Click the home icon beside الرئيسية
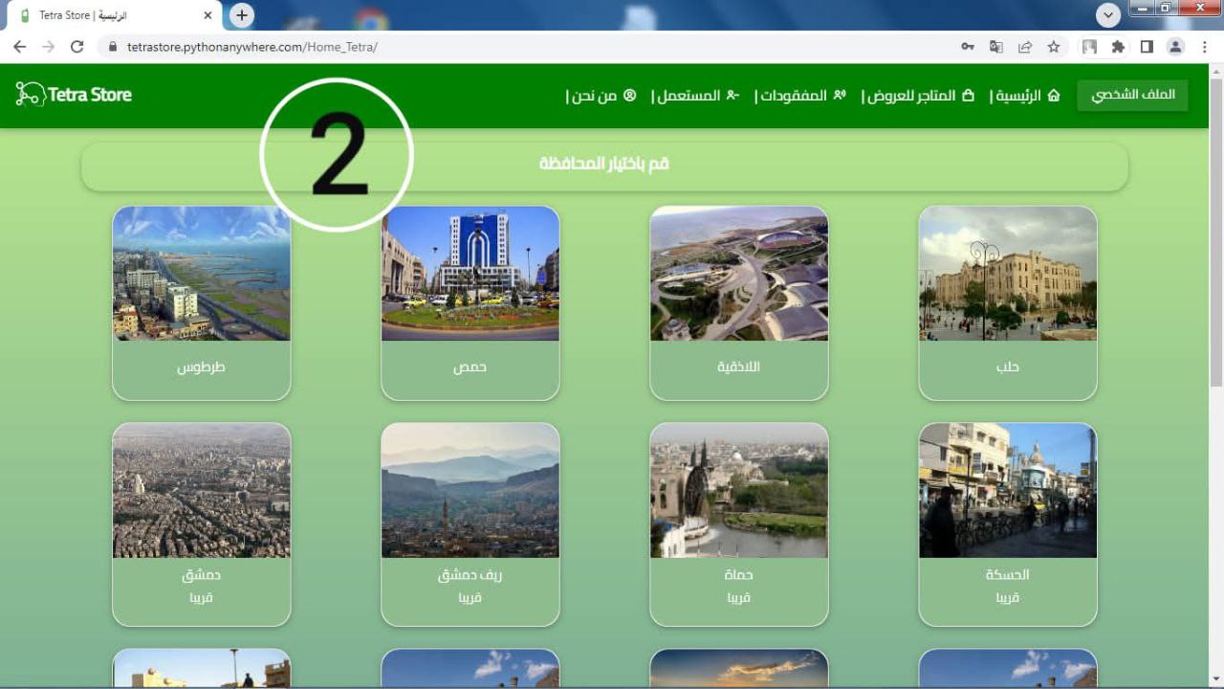Viewport: 1224px width, 689px height. click(x=1054, y=95)
